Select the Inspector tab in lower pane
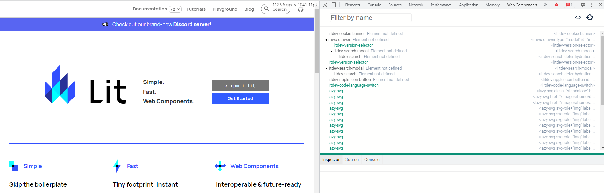This screenshot has height=193, width=604. [331, 160]
